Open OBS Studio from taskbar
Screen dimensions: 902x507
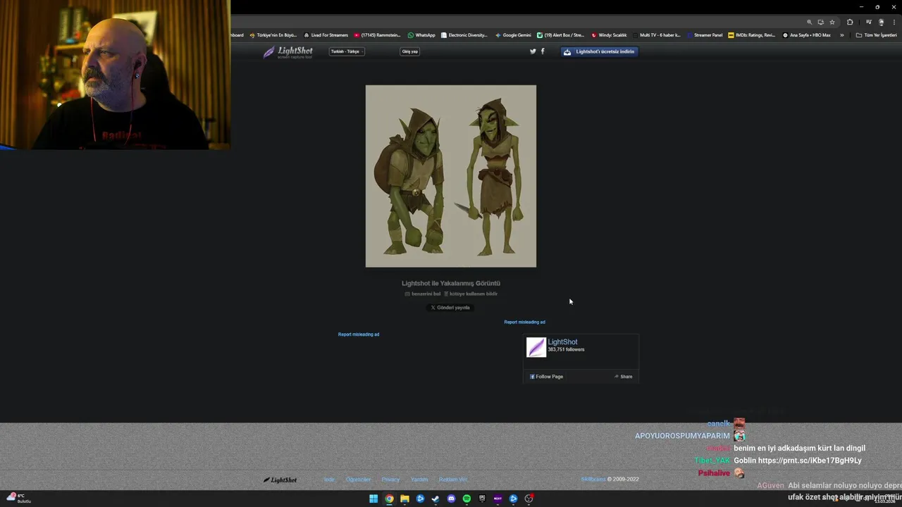(x=529, y=499)
